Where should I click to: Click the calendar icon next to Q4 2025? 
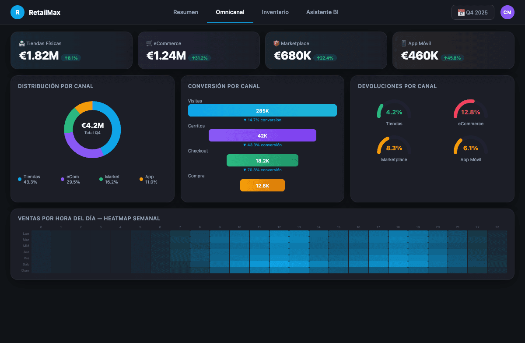click(460, 12)
